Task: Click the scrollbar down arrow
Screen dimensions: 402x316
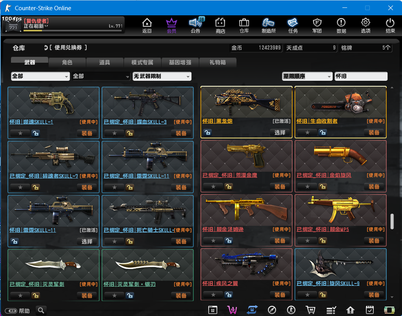Action: 392,297
